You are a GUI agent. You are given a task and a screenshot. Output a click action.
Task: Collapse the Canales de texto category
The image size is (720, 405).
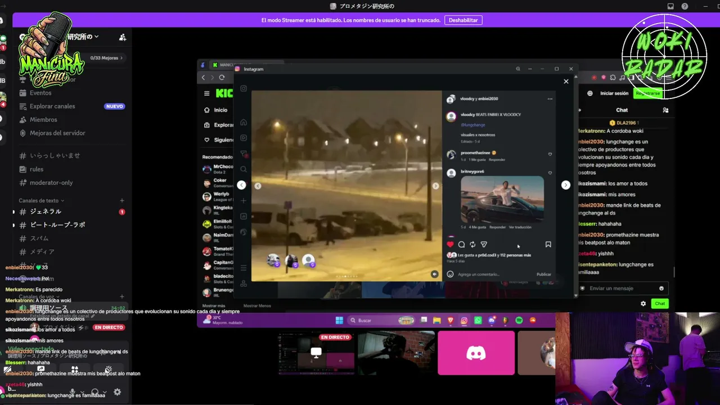(41, 201)
